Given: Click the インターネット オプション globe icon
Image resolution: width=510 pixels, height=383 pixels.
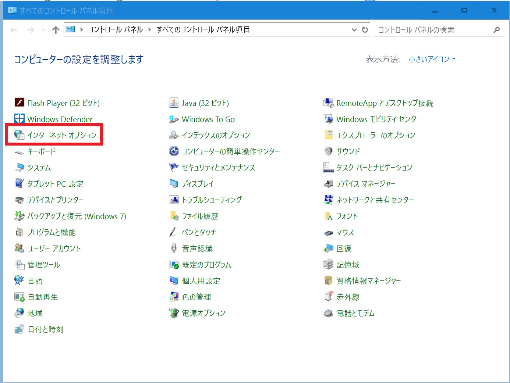Looking at the screenshot, I should pyautogui.click(x=19, y=135).
